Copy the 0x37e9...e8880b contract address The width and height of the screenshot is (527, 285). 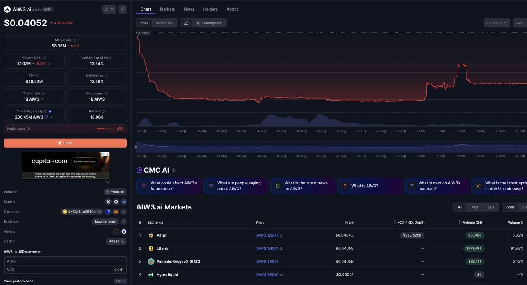click(x=99, y=212)
